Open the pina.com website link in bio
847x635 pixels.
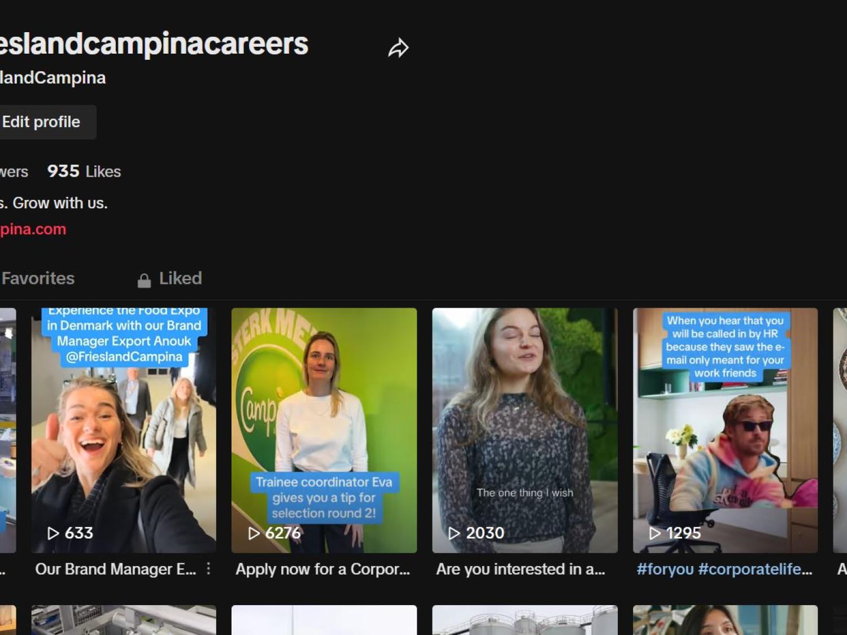(x=33, y=229)
